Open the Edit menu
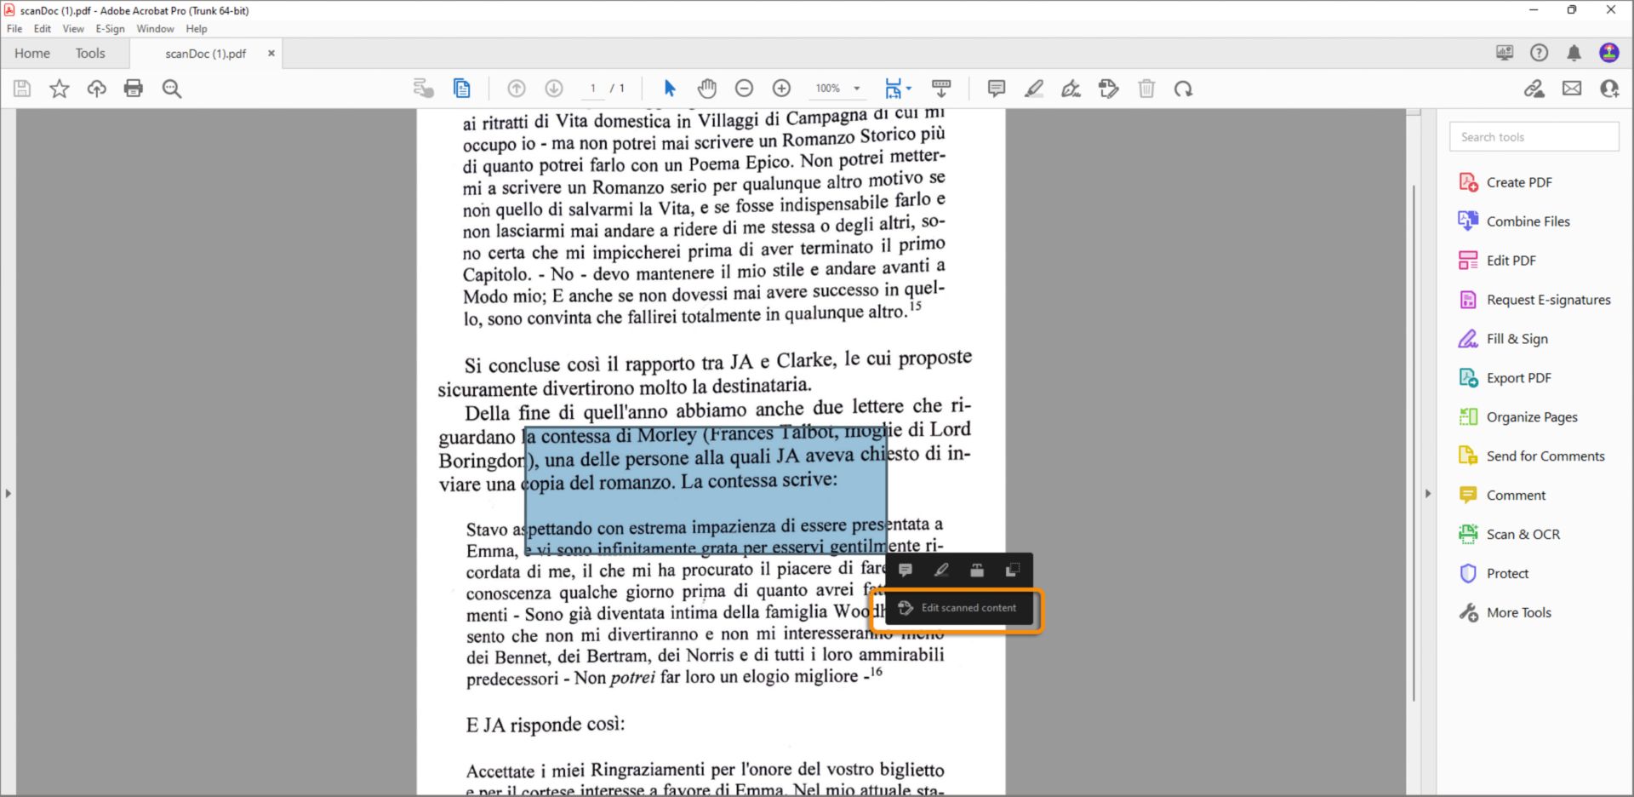This screenshot has width=1634, height=797. click(x=41, y=28)
